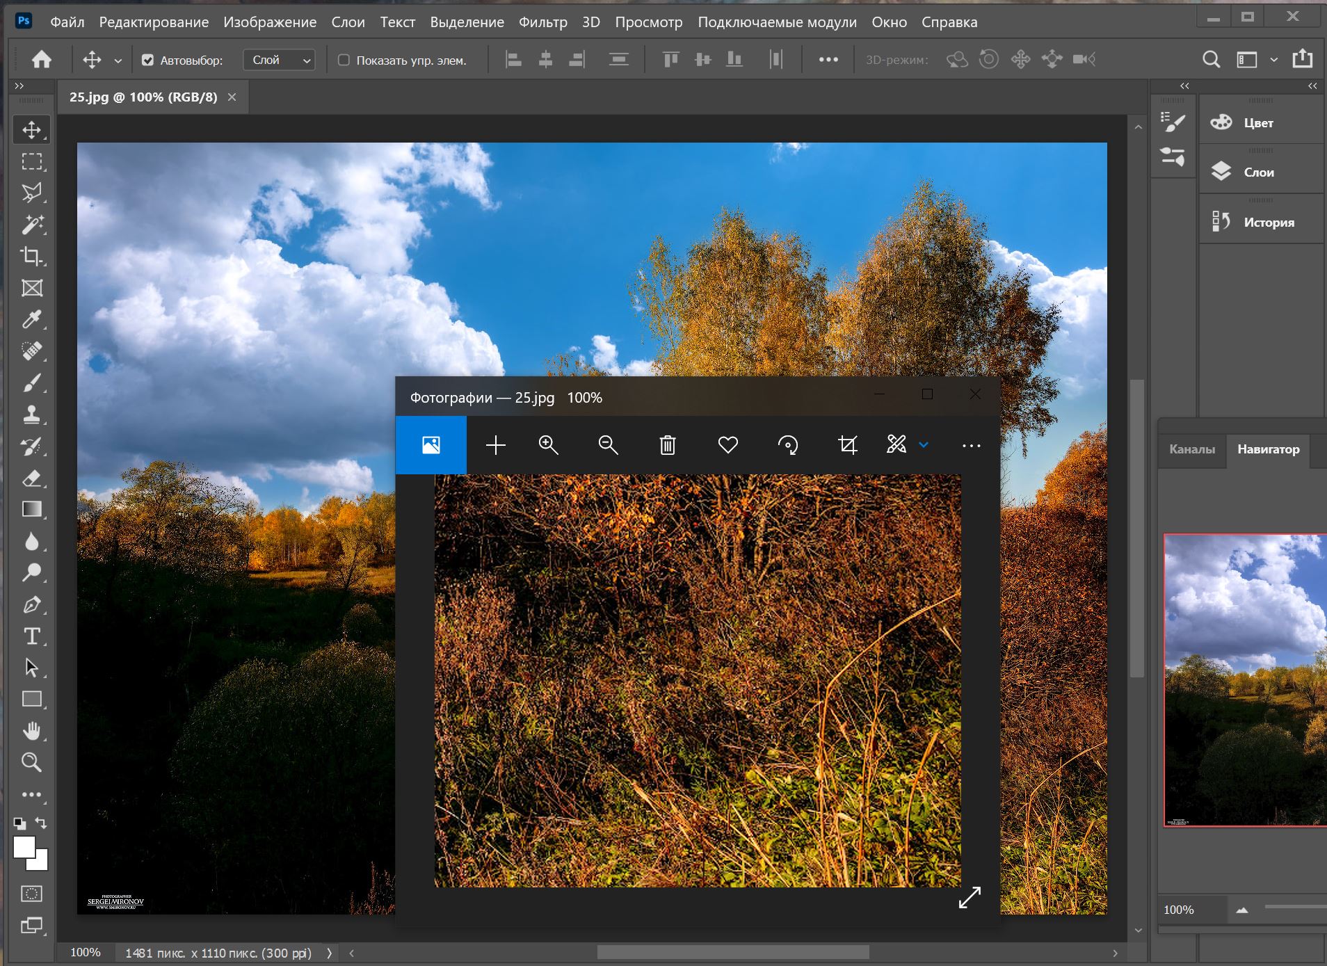
Task: Switch to the Каналы tab
Action: [1192, 449]
